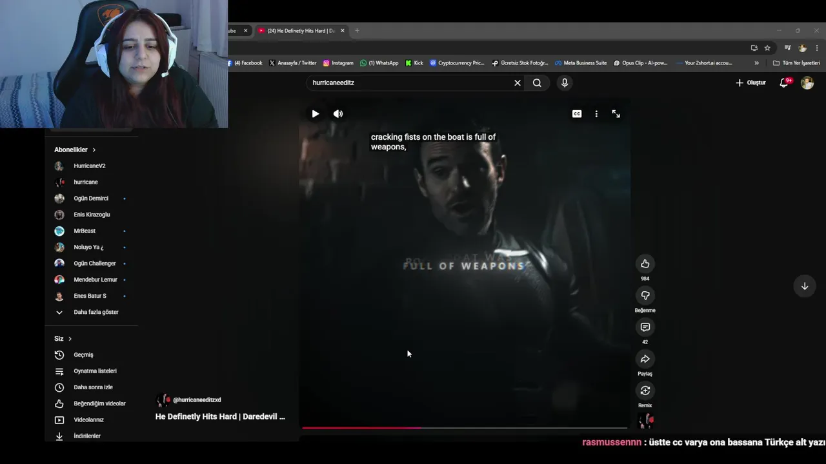
Task: Open Your 2short.ai account bookmark
Action: pos(703,63)
